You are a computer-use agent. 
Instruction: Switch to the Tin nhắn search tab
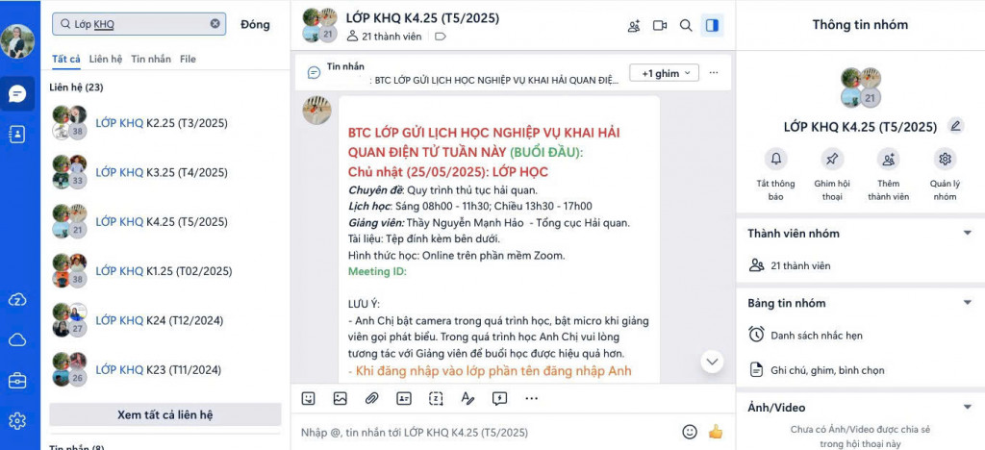151,59
